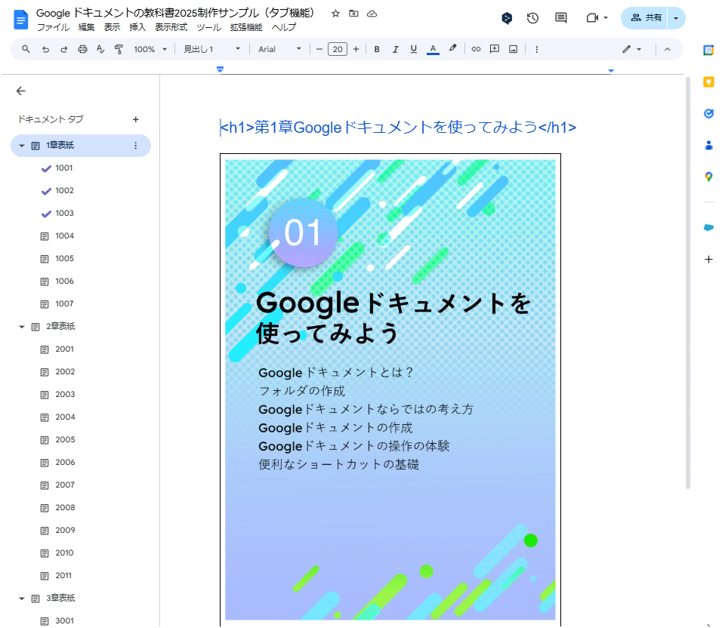Open Google Keep in the side panel
The height and width of the screenshot is (628, 722).
click(708, 82)
